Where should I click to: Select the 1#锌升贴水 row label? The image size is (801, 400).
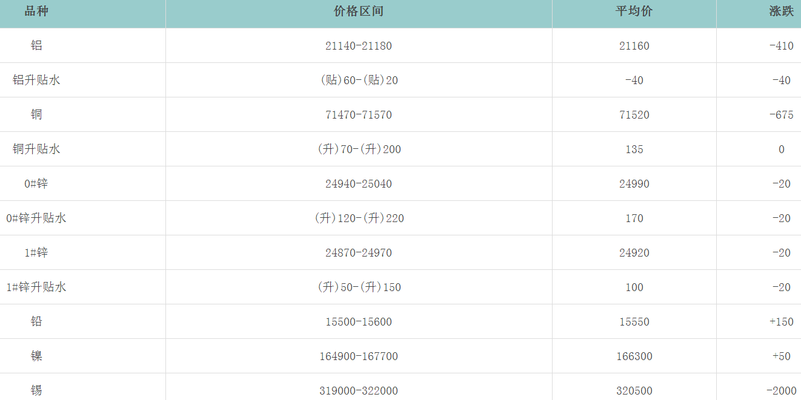click(x=36, y=287)
